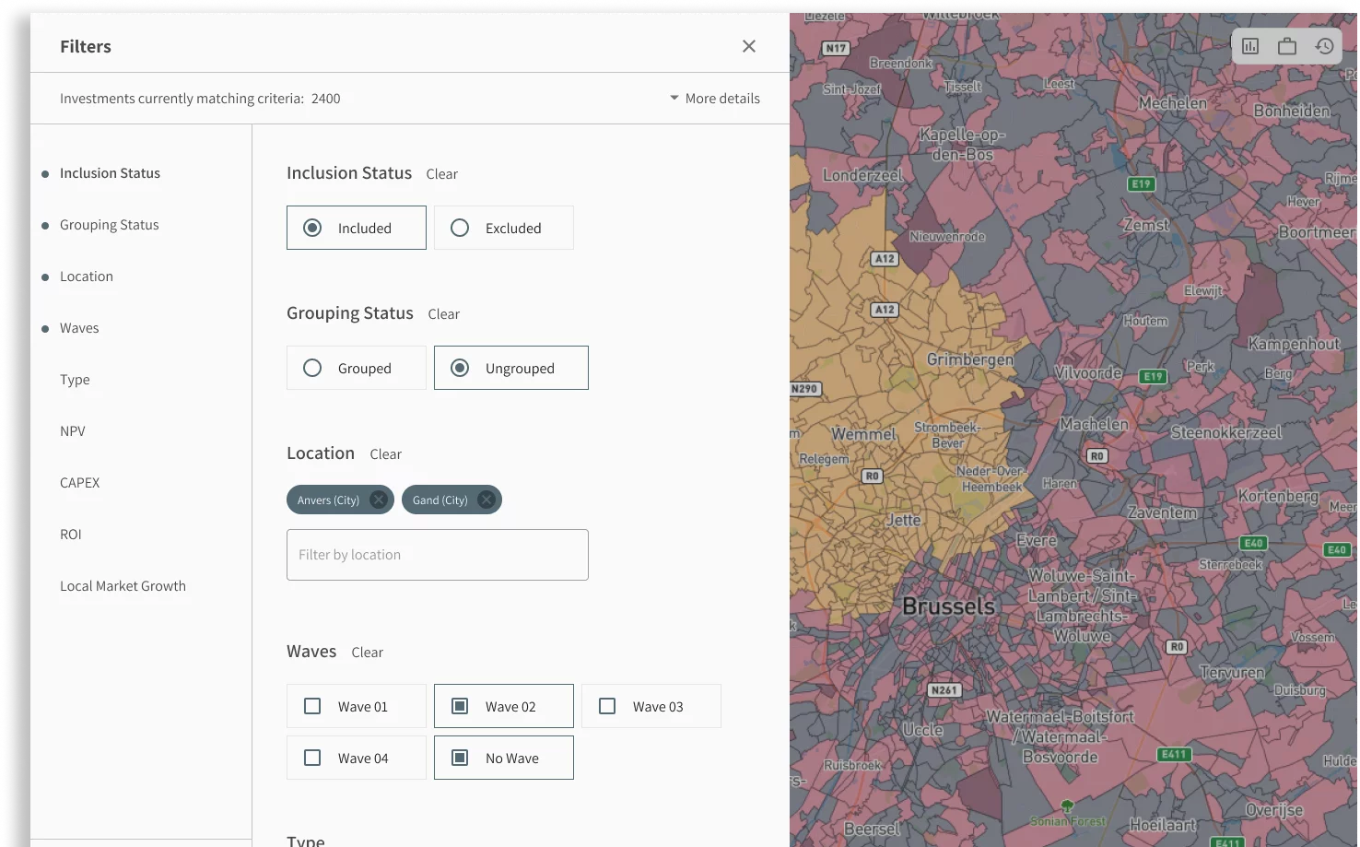Go to Local Market Growth section

point(123,586)
